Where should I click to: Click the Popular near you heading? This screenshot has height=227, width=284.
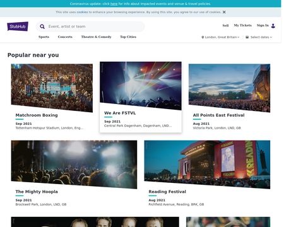(x=33, y=55)
